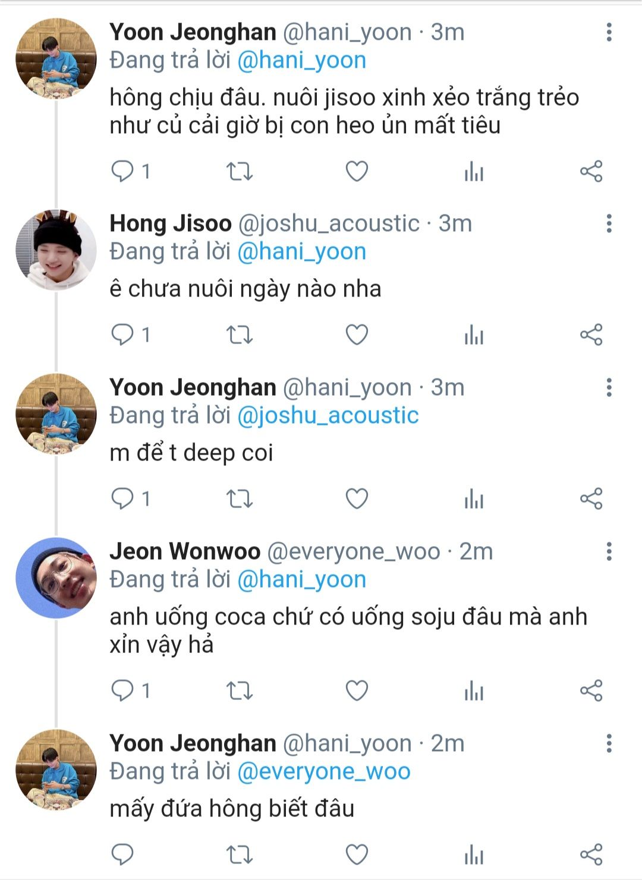
Task: Share the last tweet in thread
Action: click(x=591, y=854)
